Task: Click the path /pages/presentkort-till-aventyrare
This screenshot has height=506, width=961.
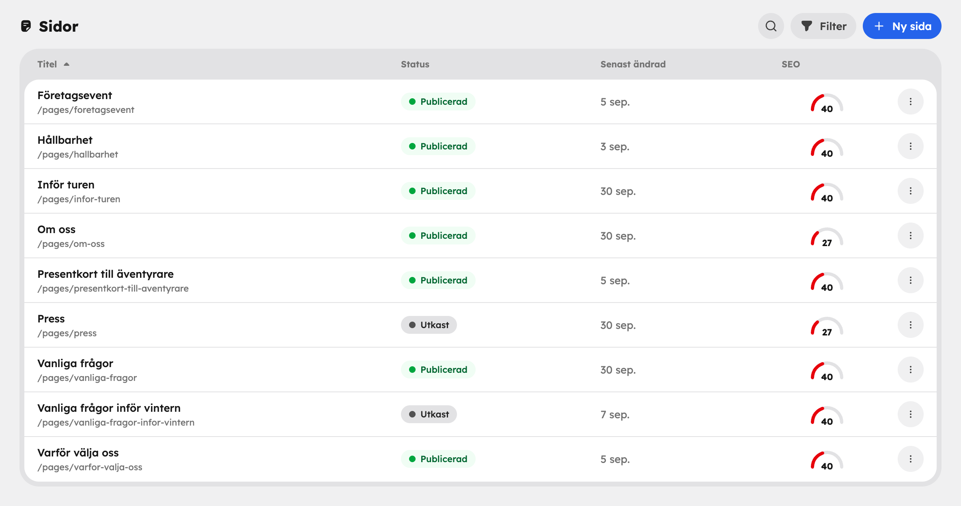Action: (113, 289)
